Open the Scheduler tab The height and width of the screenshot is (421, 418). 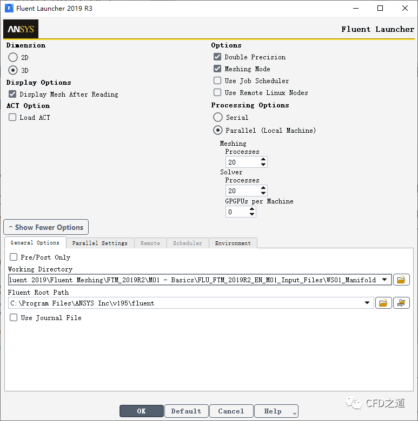coord(188,243)
